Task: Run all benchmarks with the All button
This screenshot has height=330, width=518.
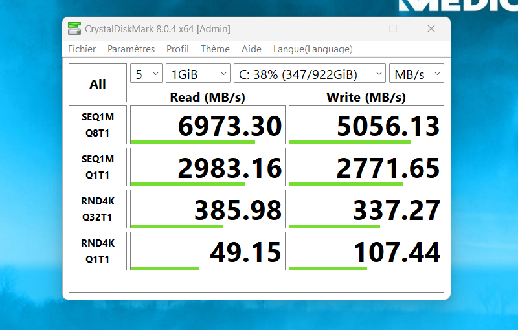Action: coord(98,83)
